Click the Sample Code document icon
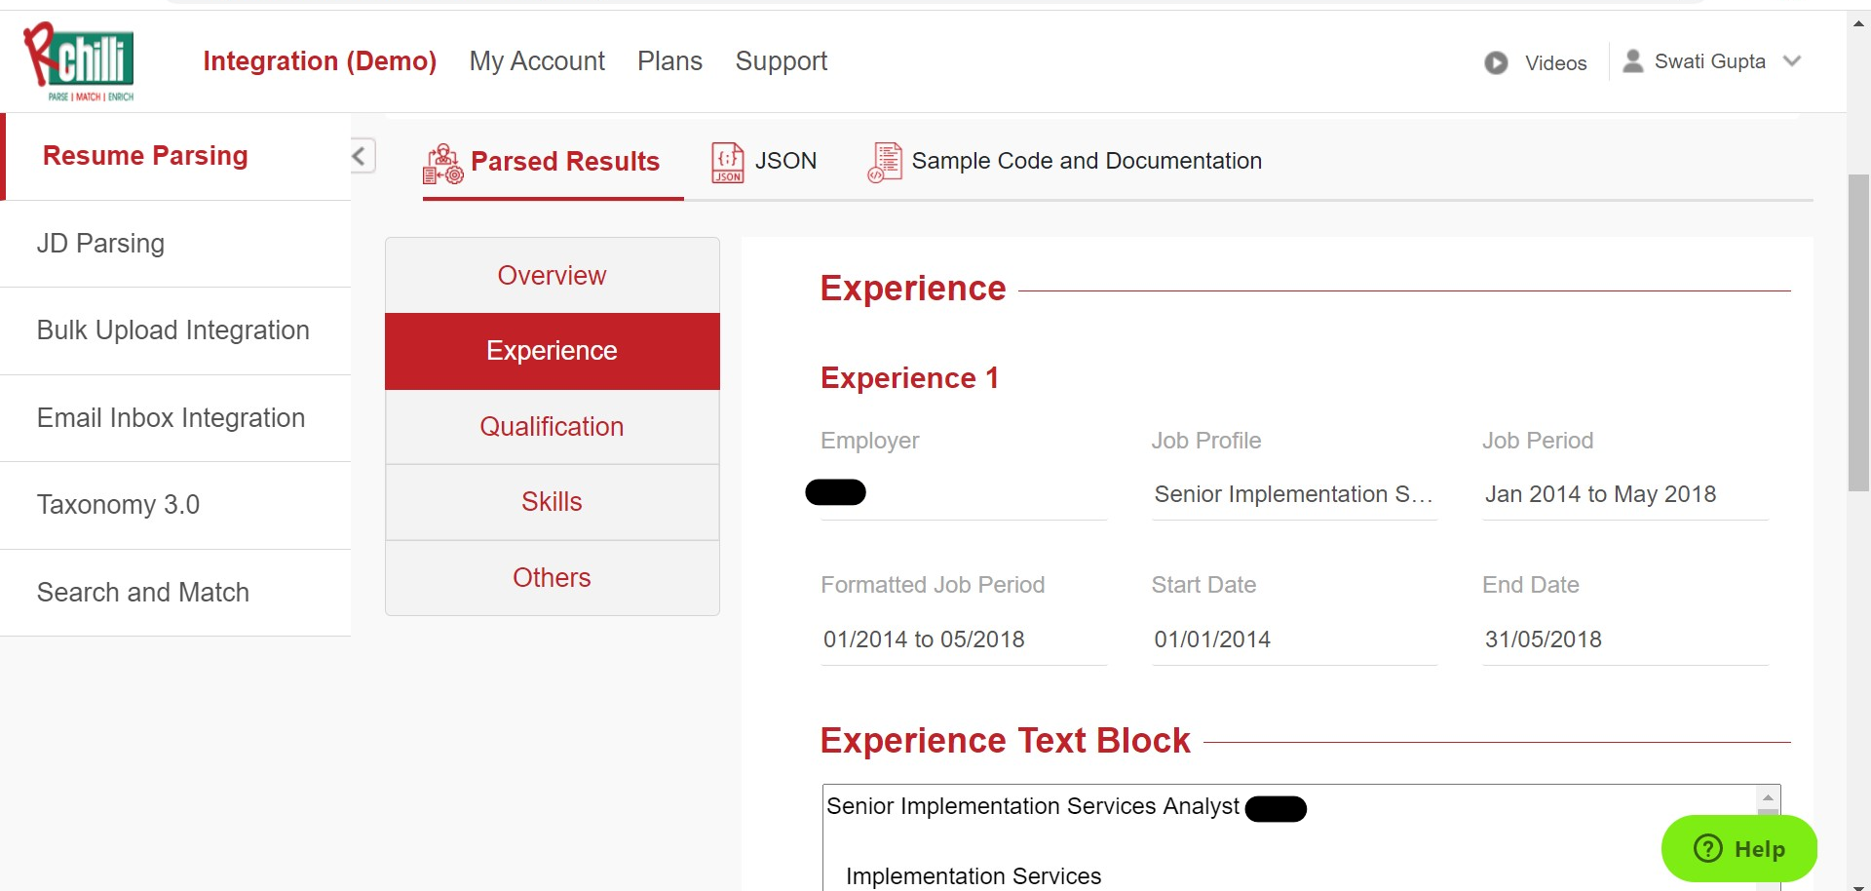The width and height of the screenshot is (1871, 891). (885, 162)
